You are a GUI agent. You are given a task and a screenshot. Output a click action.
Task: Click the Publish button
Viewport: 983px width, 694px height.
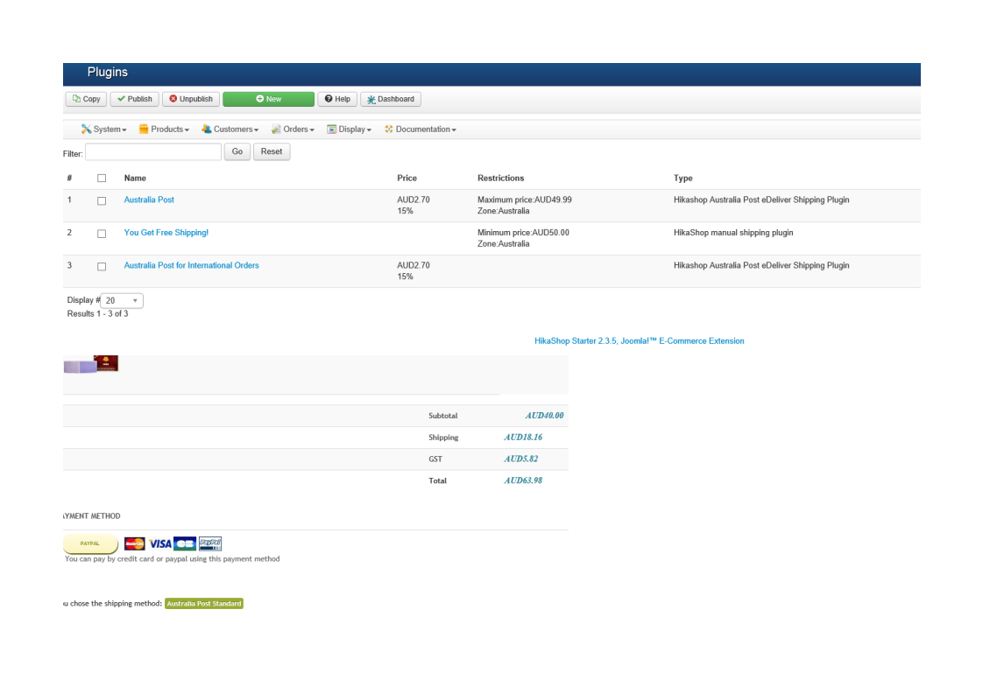click(x=134, y=99)
